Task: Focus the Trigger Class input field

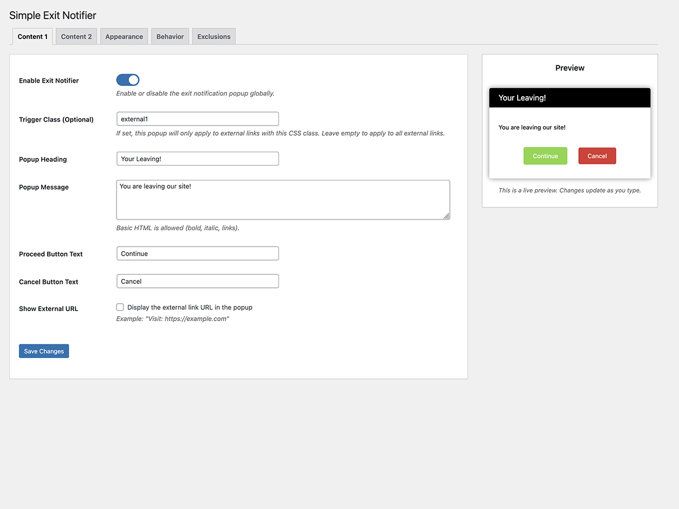Action: (197, 119)
